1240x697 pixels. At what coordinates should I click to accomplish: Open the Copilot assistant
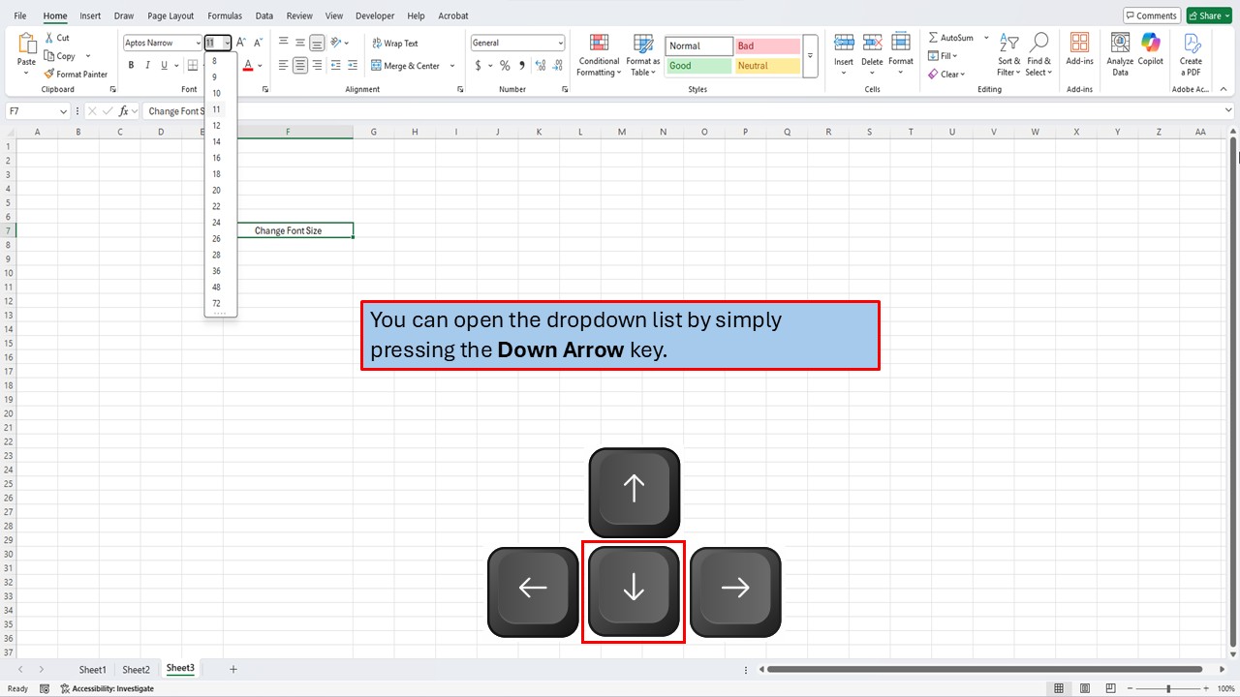click(x=1151, y=54)
